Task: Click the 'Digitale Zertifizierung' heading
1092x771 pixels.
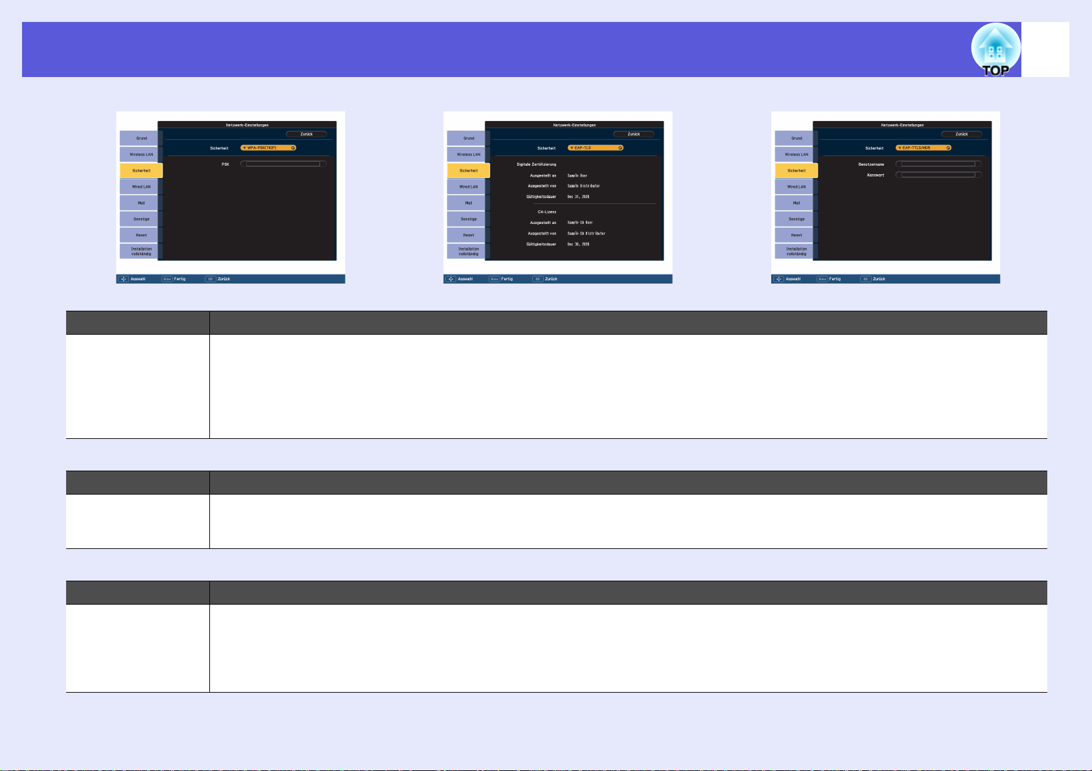Action: click(537, 164)
